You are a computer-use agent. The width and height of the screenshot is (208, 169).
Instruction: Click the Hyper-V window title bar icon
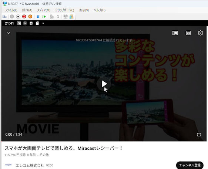(x=5, y=4)
